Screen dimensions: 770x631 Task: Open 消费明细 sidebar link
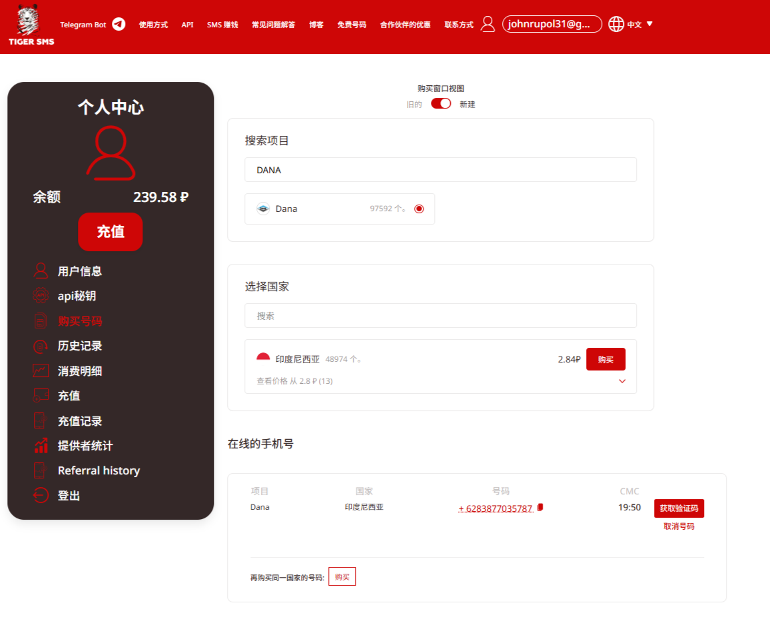(x=79, y=370)
